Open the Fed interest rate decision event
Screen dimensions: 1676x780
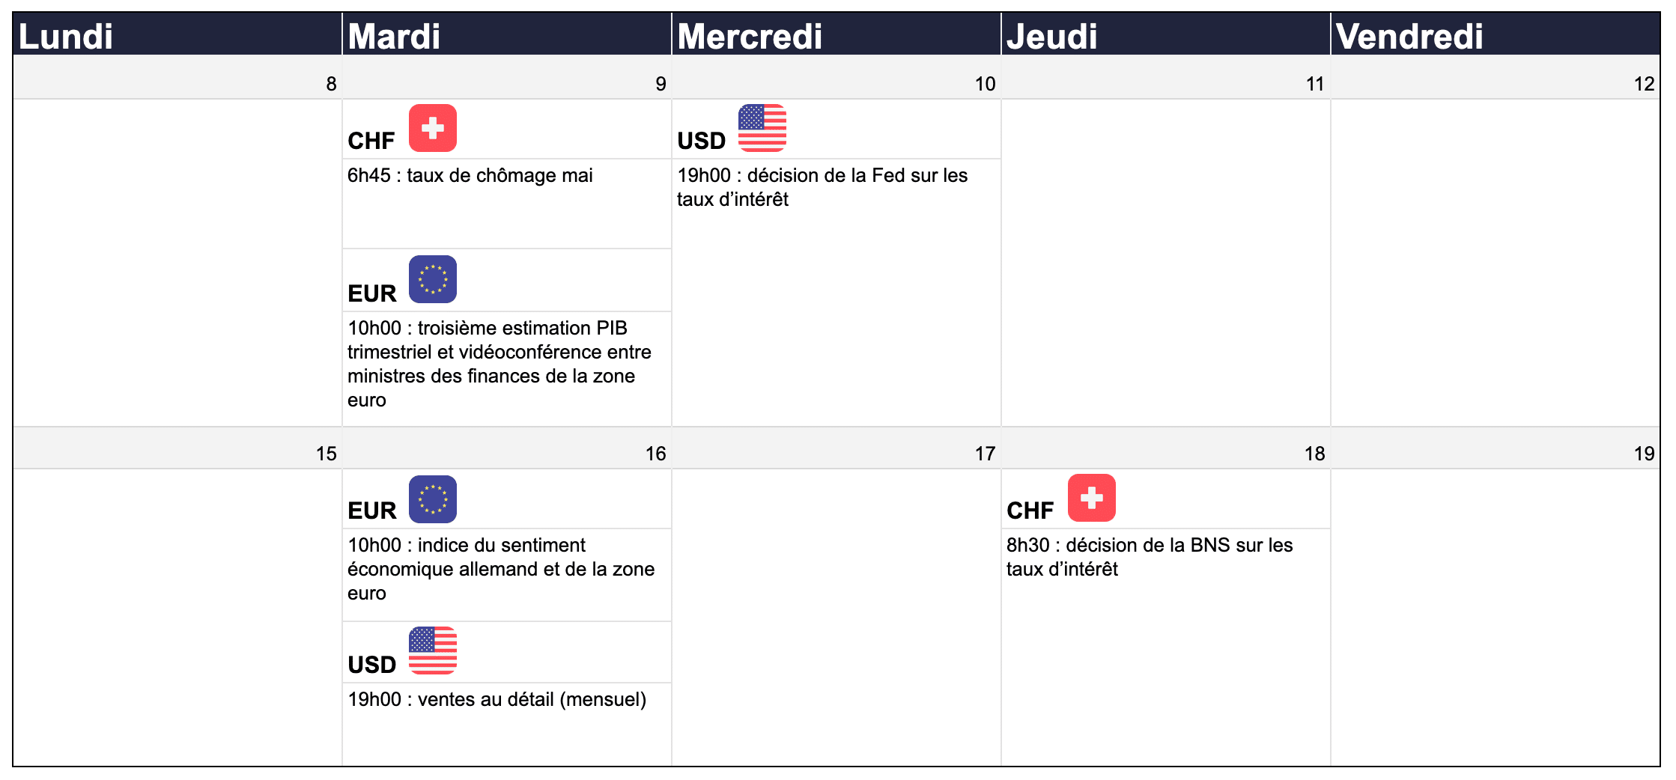(822, 187)
